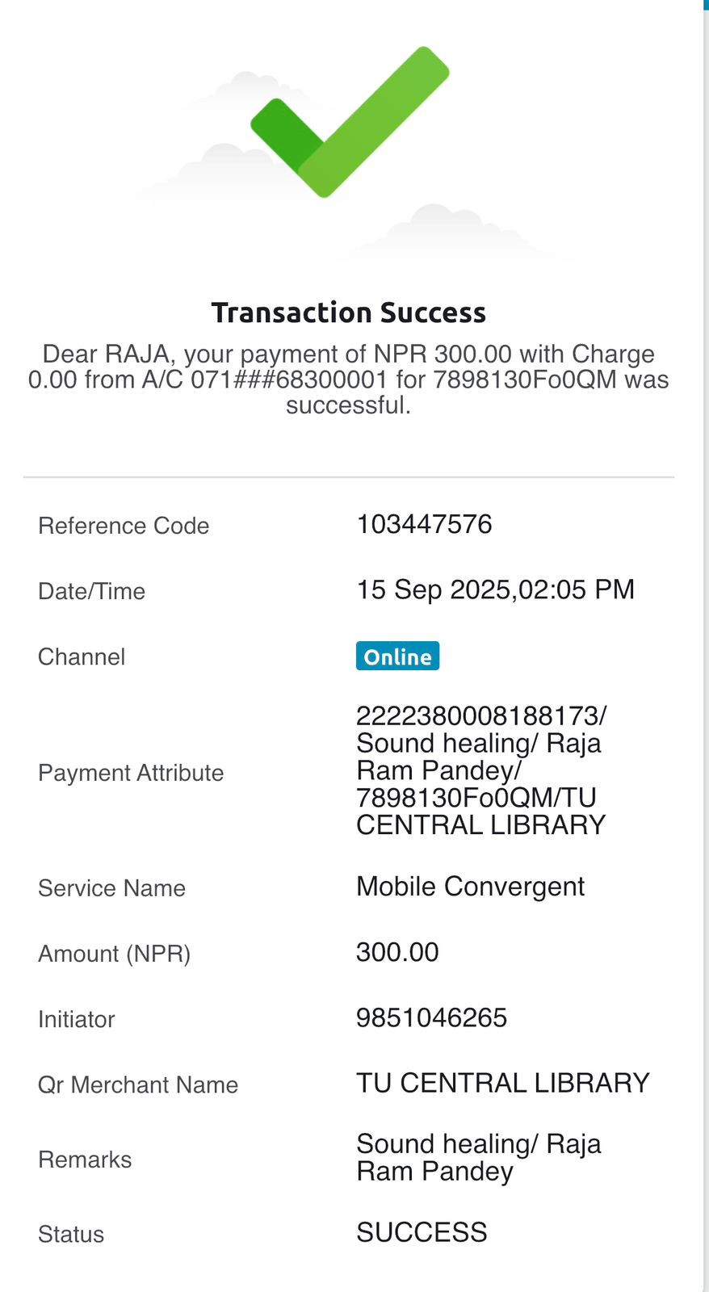
Task: Select the Transaction Success heading
Action: click(x=349, y=313)
